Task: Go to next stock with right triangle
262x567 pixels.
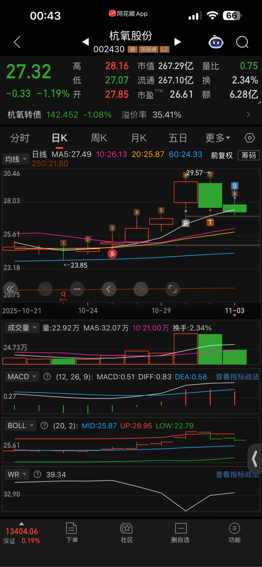Action: click(178, 42)
